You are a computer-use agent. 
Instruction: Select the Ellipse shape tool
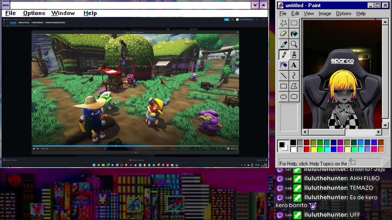pyautogui.click(x=283, y=97)
